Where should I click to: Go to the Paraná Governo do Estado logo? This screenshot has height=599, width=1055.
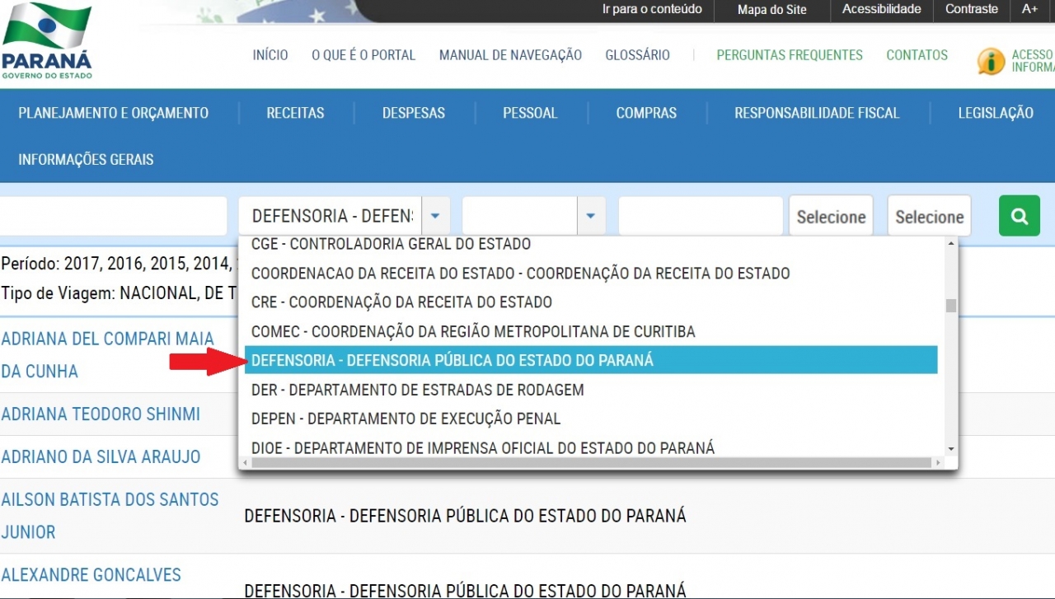[x=47, y=41]
